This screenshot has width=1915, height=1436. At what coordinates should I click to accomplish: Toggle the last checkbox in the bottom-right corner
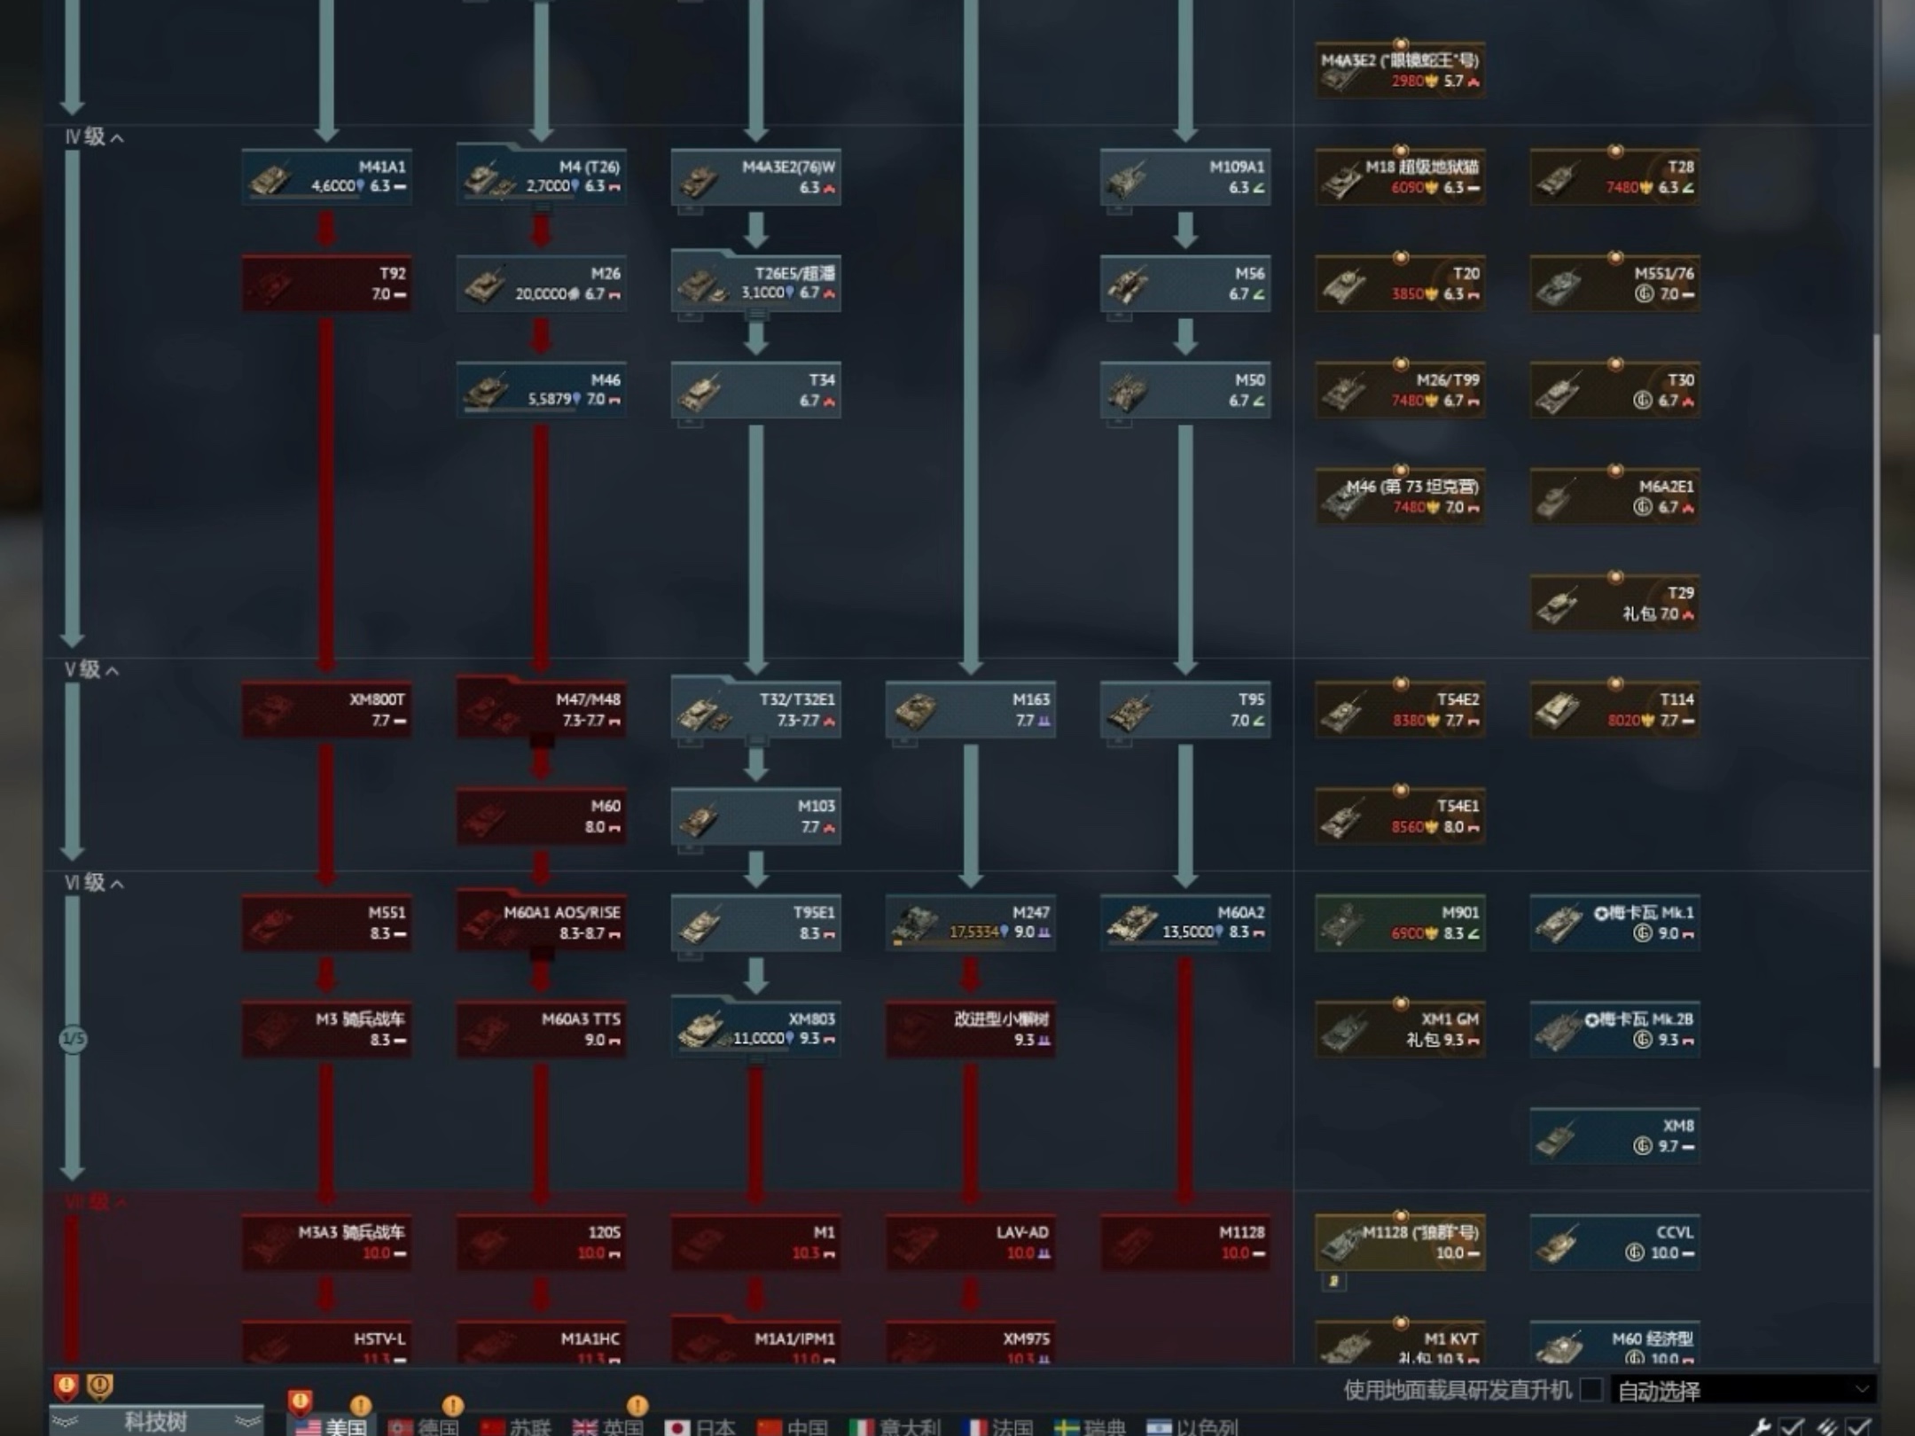[1859, 1425]
